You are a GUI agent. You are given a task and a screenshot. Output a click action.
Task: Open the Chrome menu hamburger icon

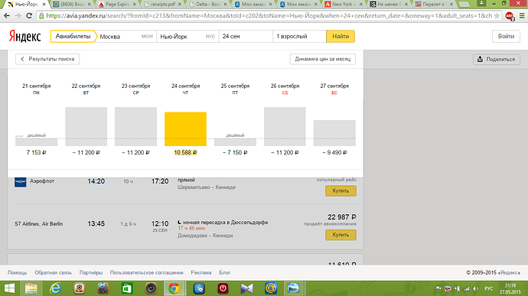coord(522,16)
